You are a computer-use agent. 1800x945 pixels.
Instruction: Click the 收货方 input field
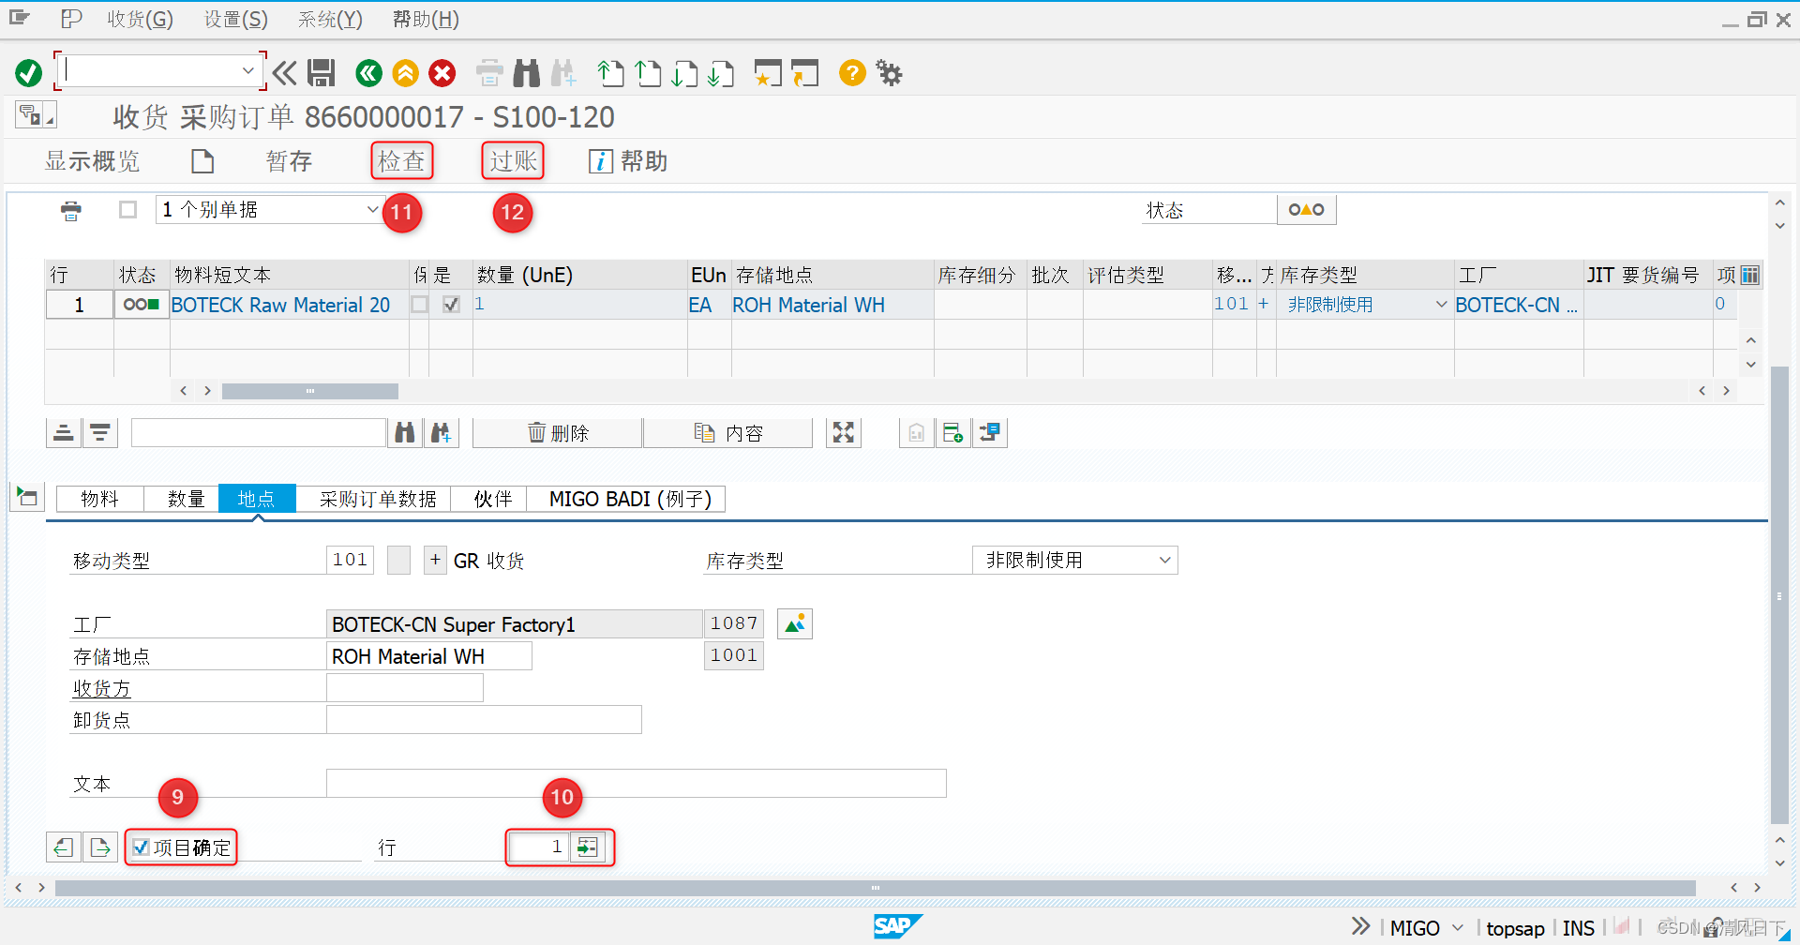pyautogui.click(x=405, y=687)
